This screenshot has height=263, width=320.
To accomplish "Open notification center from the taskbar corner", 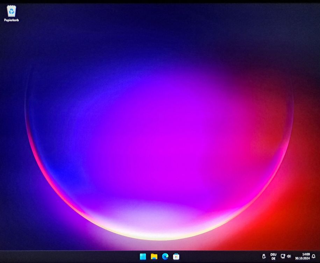I will click(313, 256).
